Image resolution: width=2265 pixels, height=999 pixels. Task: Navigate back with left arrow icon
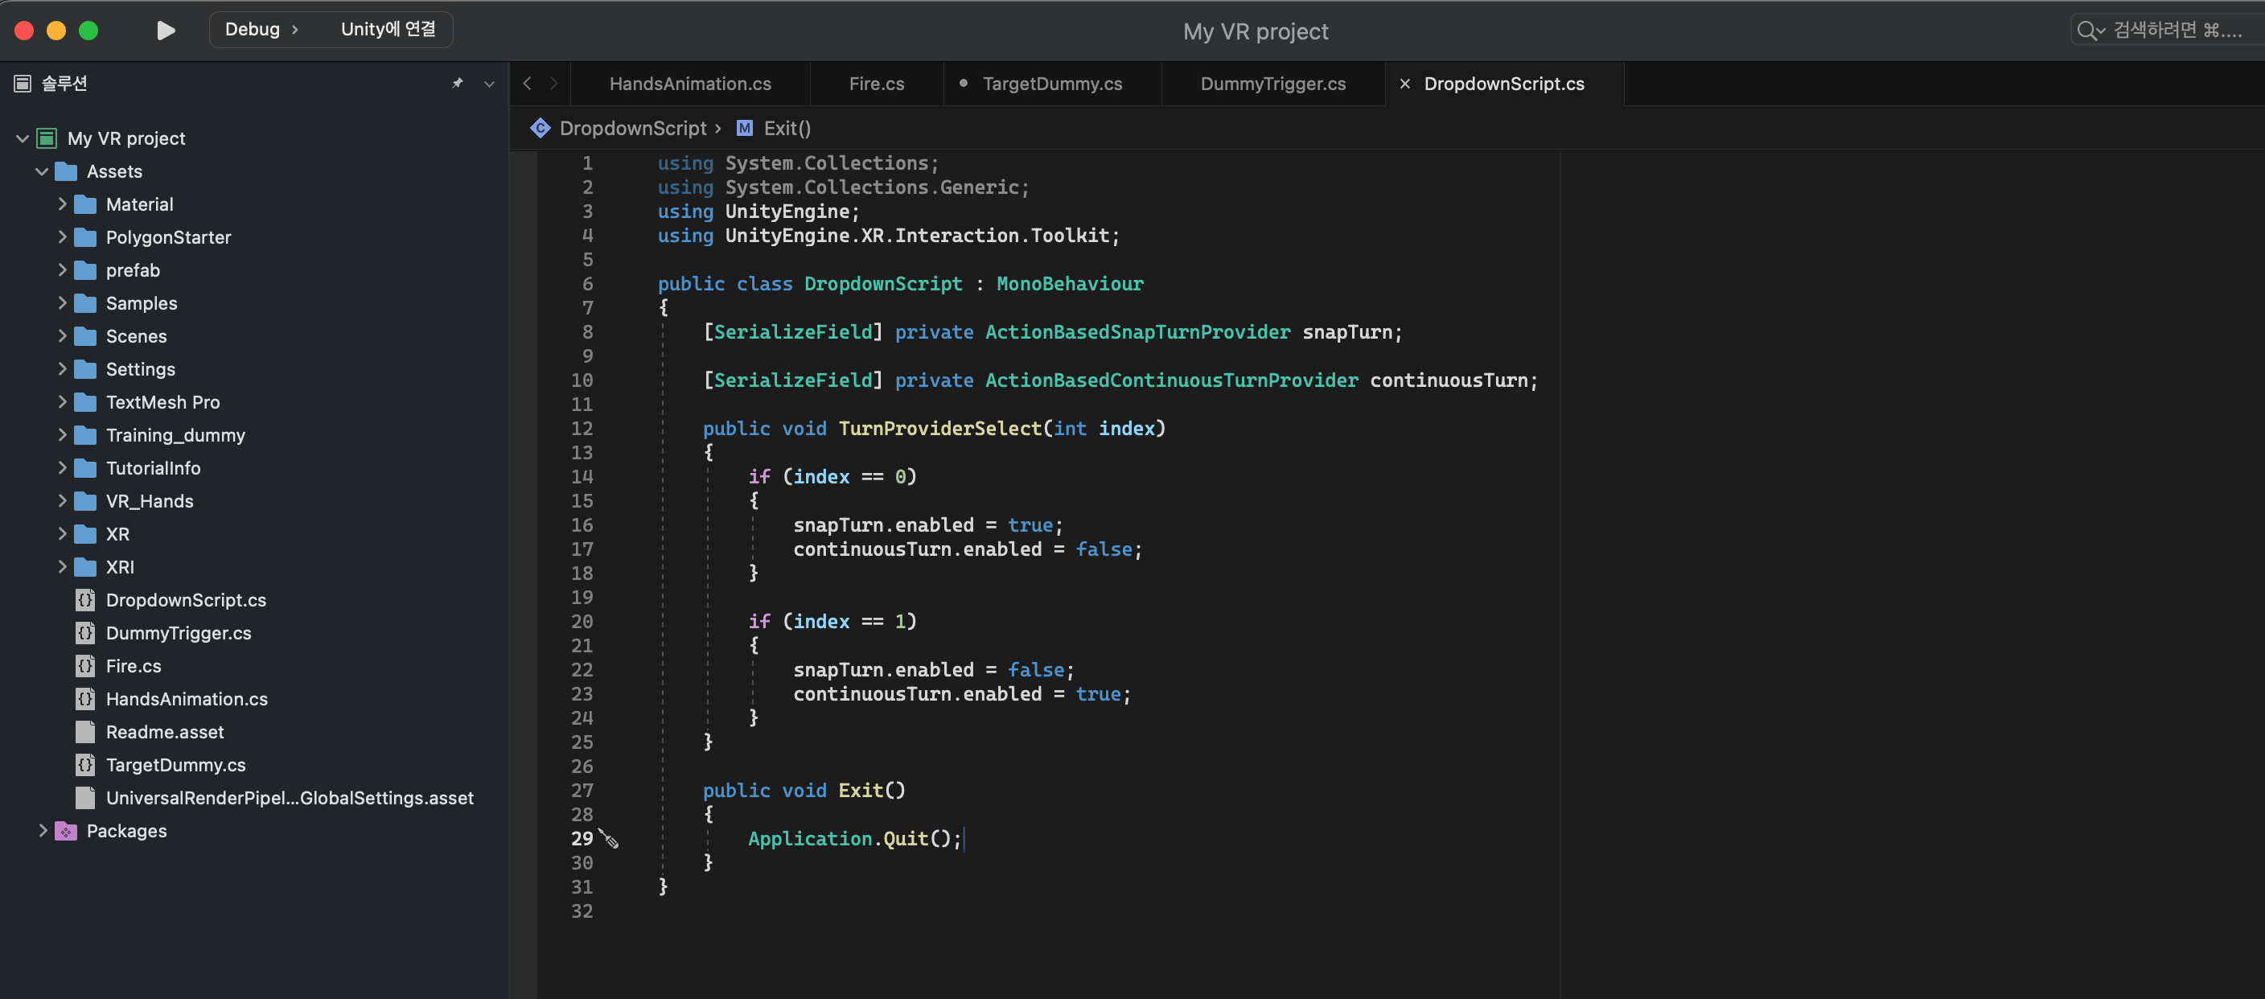pos(527,84)
